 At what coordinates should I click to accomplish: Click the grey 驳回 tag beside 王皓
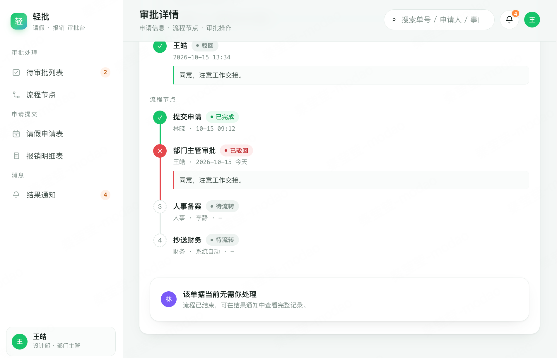pos(205,46)
